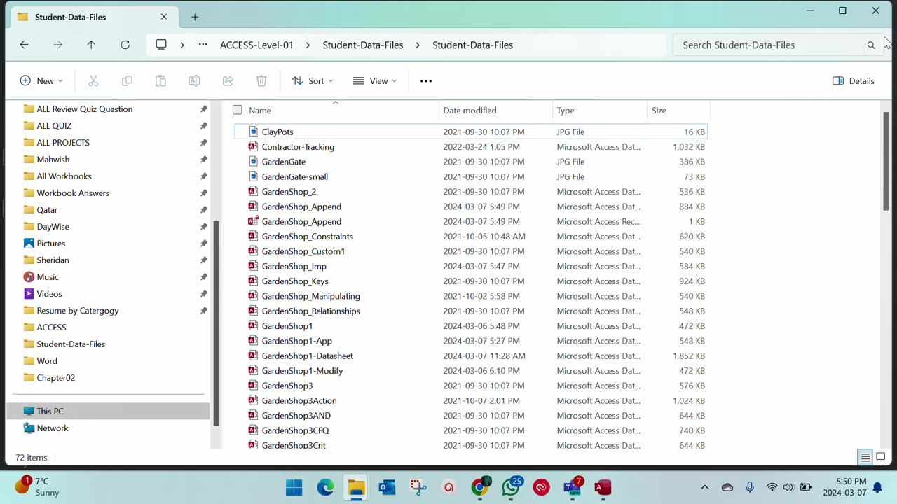The width and height of the screenshot is (897, 504).
Task: Go back using the Back arrow
Action: tap(24, 45)
